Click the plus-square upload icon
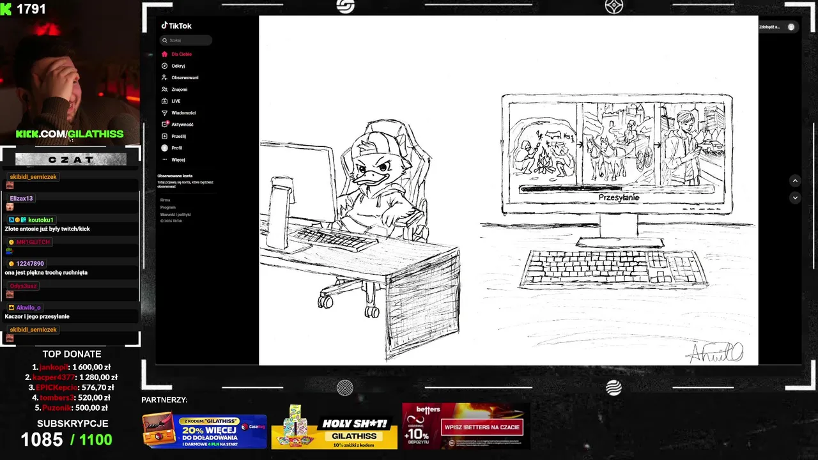818x460 pixels. click(164, 136)
